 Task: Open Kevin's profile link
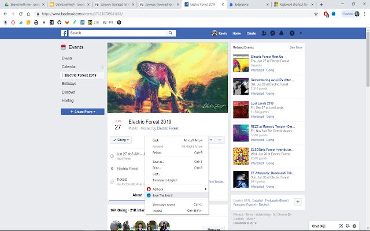pos(219,33)
